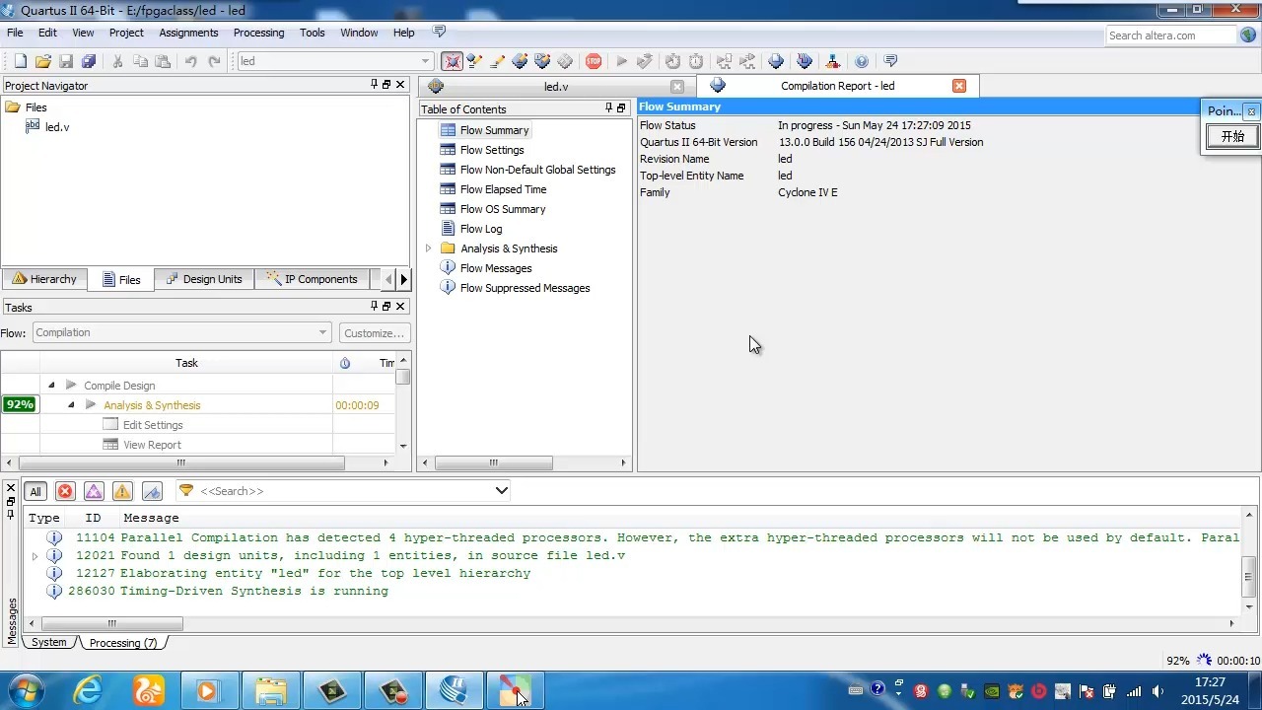Open the Assignments menu

coord(188,33)
